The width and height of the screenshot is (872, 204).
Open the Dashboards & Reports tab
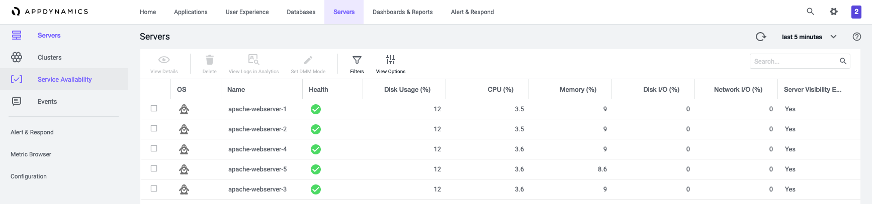click(x=403, y=12)
